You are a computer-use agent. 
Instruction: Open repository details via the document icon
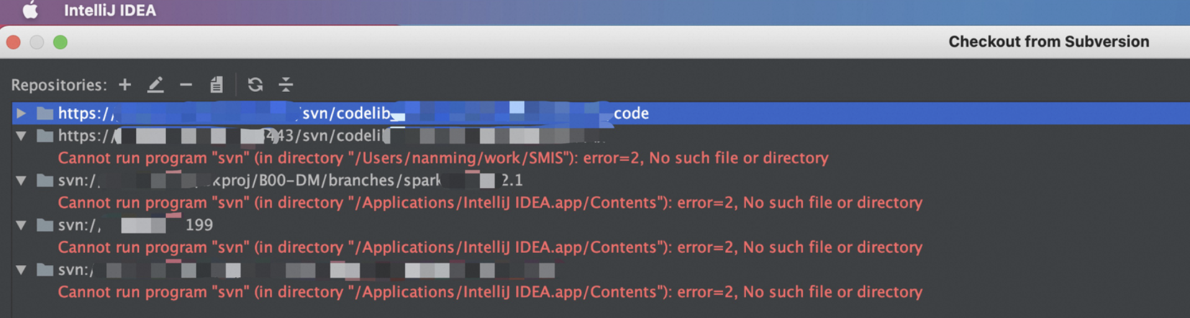point(216,84)
